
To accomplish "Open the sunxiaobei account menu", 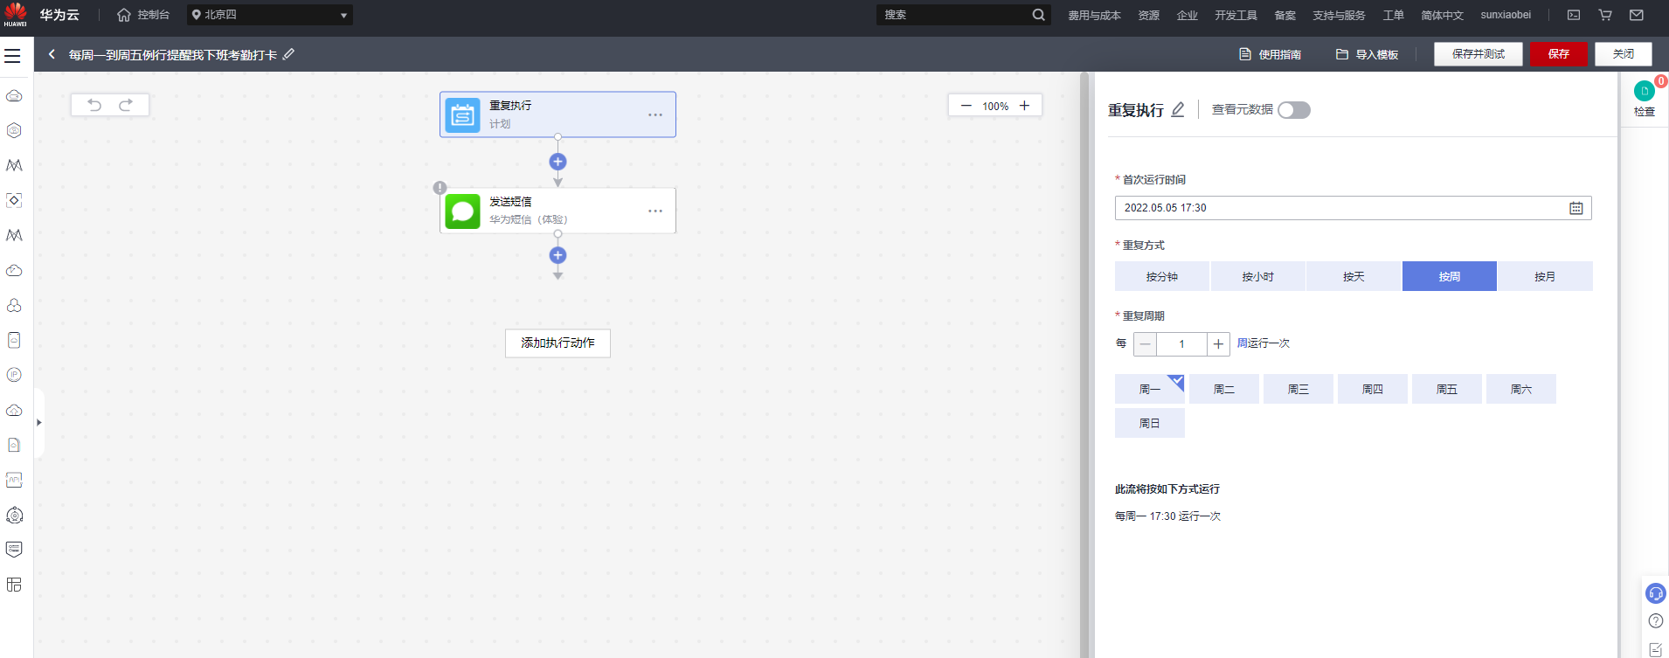I will point(1506,15).
